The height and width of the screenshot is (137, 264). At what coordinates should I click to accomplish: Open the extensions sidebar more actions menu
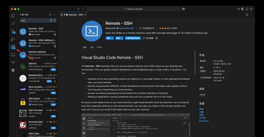(55, 15)
